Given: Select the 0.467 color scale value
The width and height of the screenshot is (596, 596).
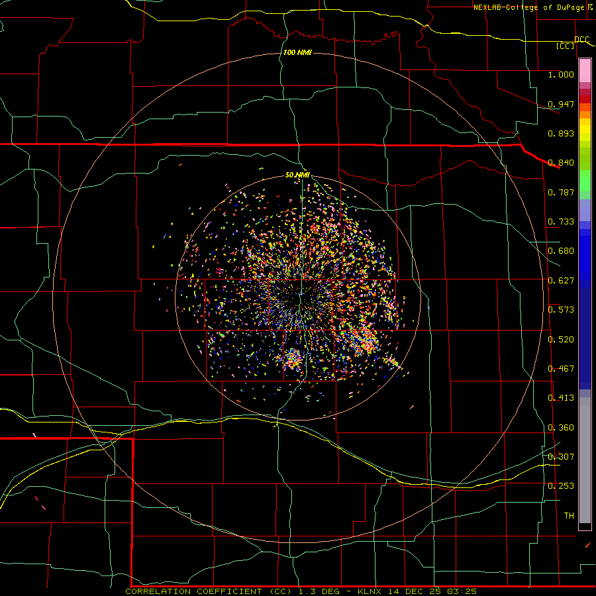Looking at the screenshot, I should click(x=561, y=369).
